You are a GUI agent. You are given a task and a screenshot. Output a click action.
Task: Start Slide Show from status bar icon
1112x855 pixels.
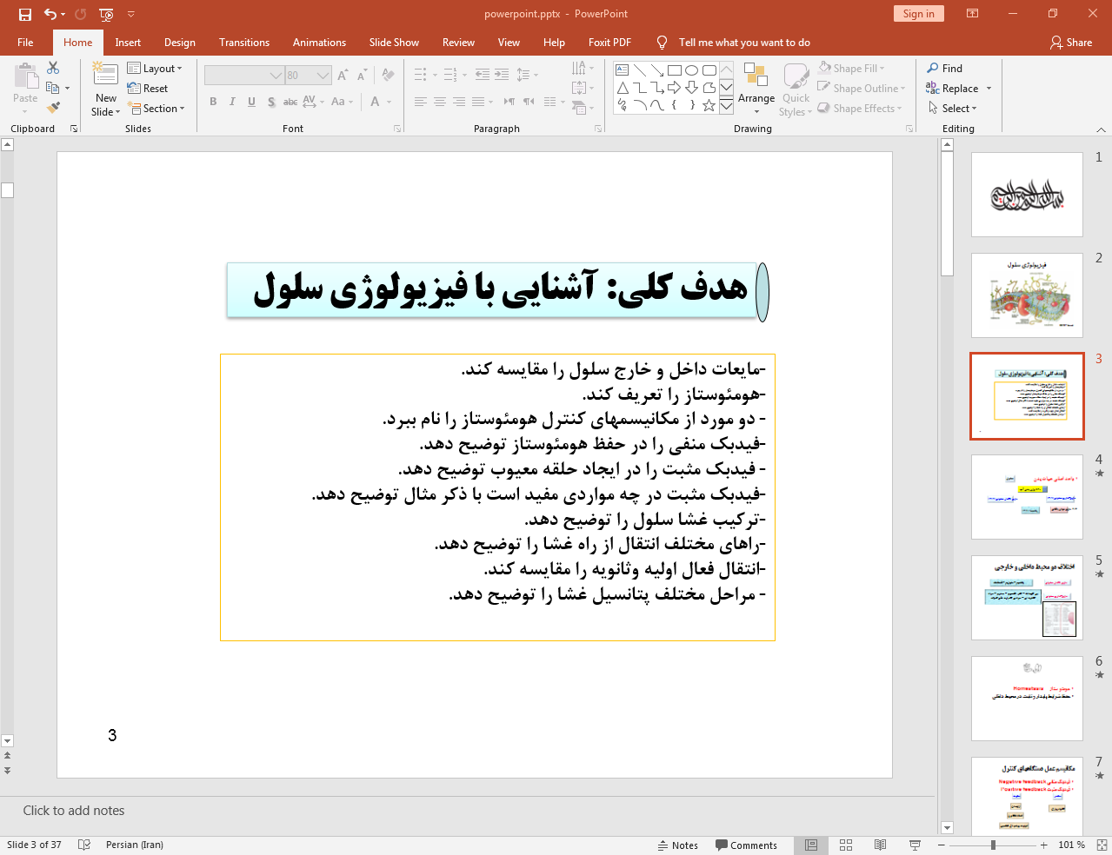point(915,845)
